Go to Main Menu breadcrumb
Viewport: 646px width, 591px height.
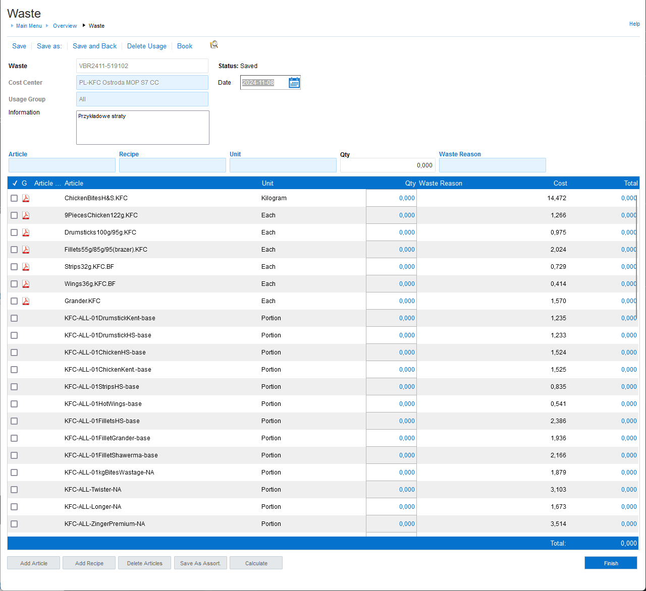[29, 26]
